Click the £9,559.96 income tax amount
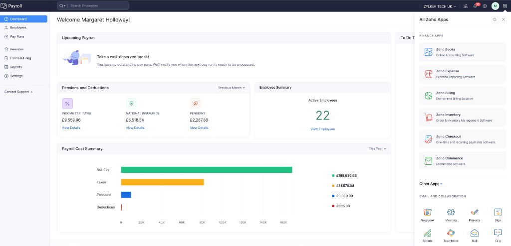This screenshot has height=246, width=511. pyautogui.click(x=71, y=120)
